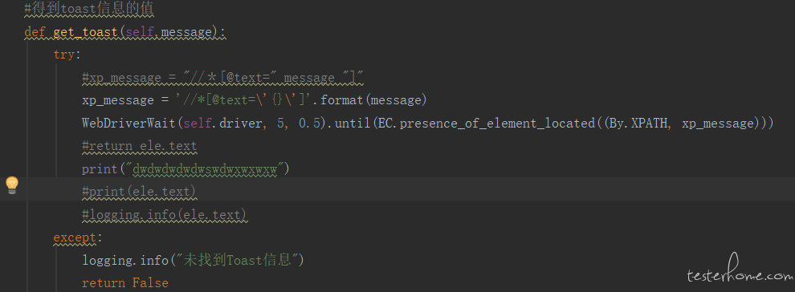
Task: Click the yellow lightbulb quick-fix icon
Action: [12, 185]
